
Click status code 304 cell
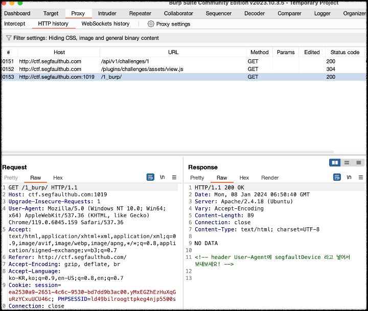[x=331, y=69]
